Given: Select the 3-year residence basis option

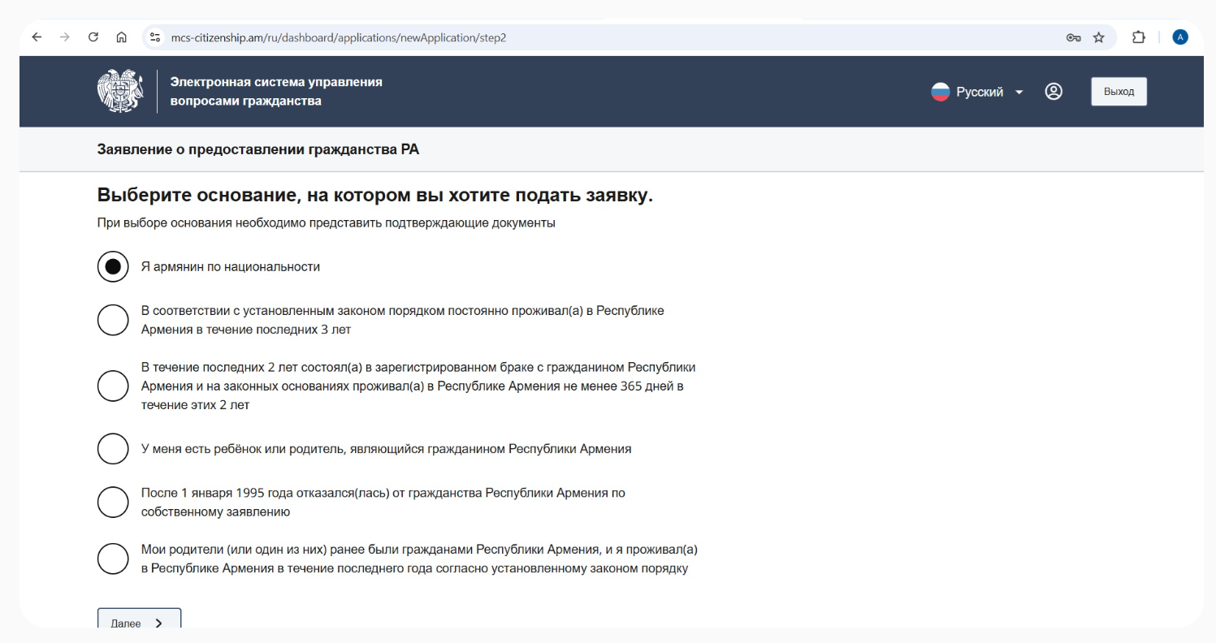Looking at the screenshot, I should click(113, 320).
